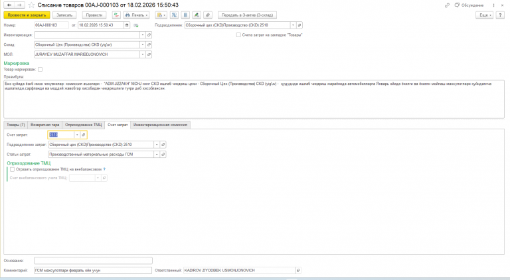Viewport: 510px width, 280px height.
Task: Enable 'Отразить оприходование ТМЦ на внебалансовом' checkbox
Action: tap(13, 169)
